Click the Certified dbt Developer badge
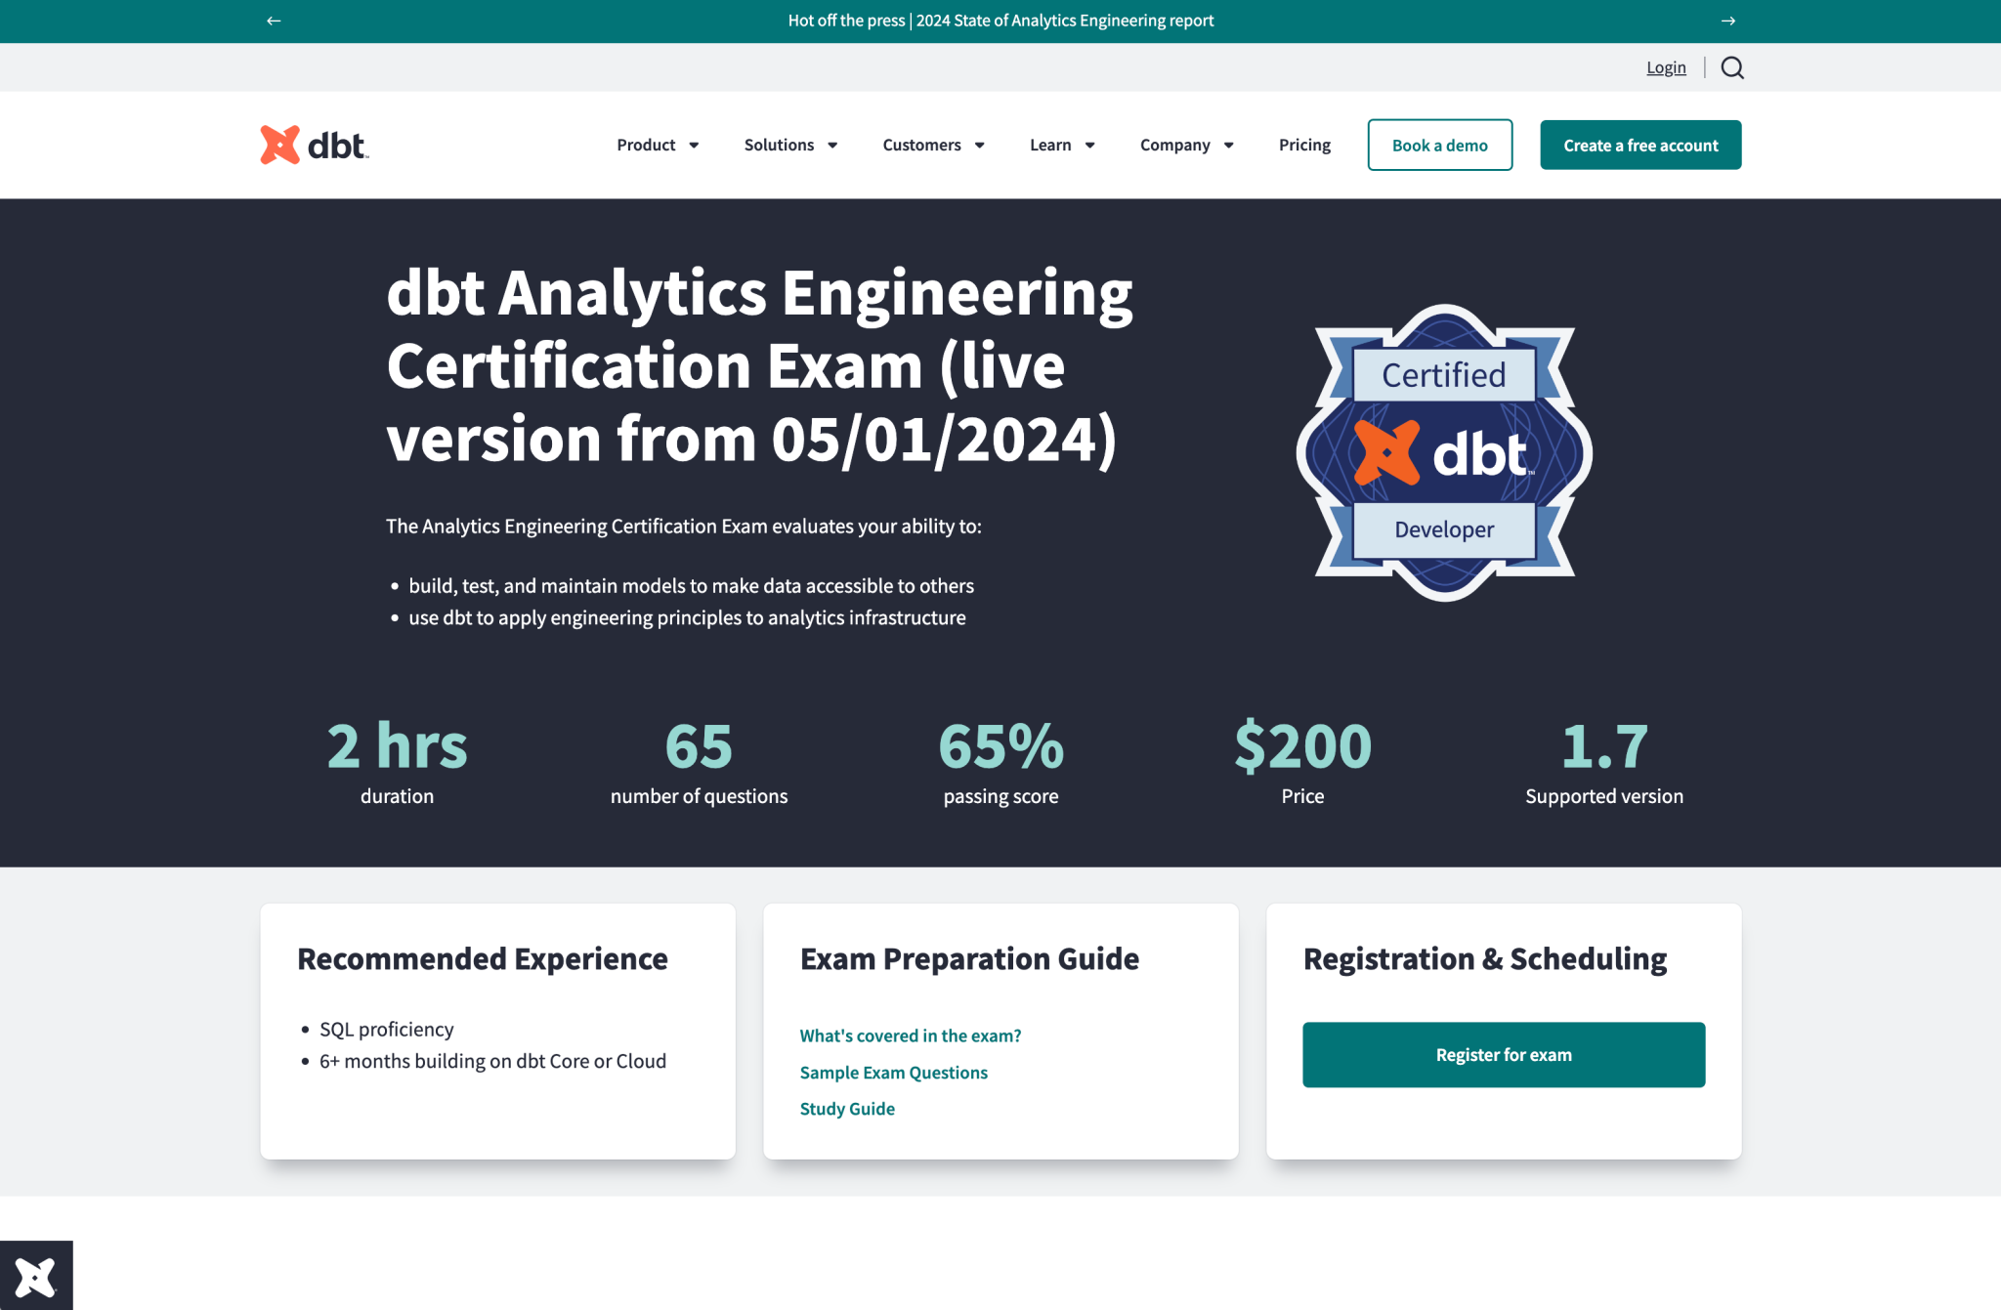This screenshot has height=1310, width=2001. point(1442,453)
